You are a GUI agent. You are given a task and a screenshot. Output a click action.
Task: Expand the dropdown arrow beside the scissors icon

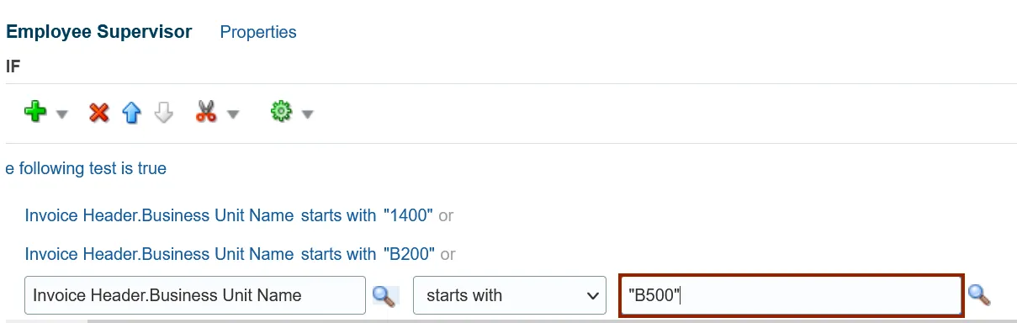coord(233,114)
